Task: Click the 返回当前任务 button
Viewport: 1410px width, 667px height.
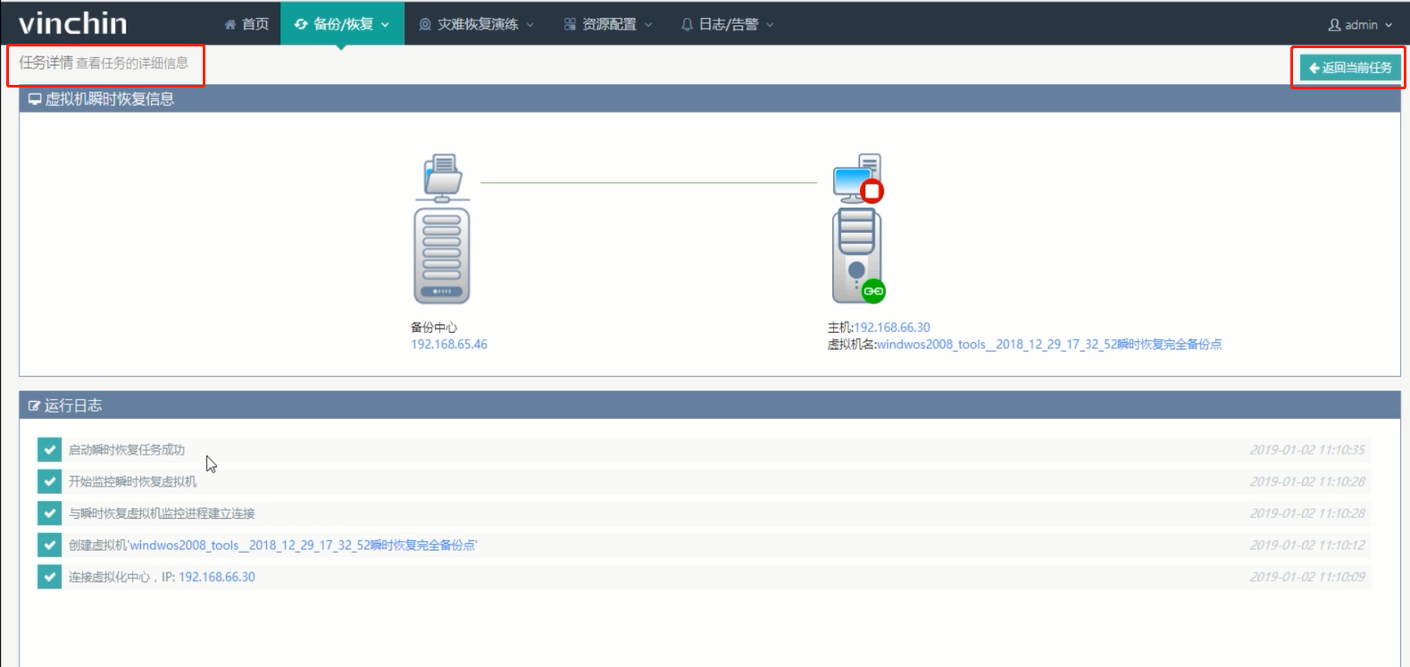Action: click(x=1350, y=68)
